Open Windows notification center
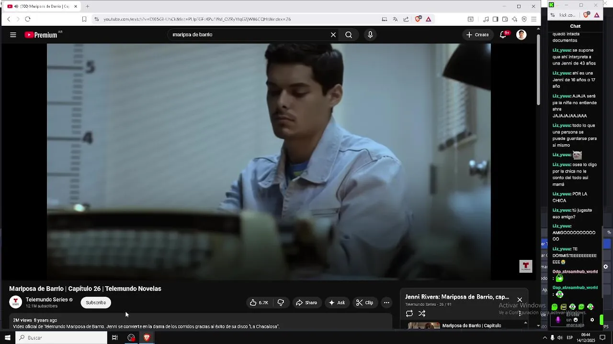Viewport: 613px width, 344px height. coord(602,338)
